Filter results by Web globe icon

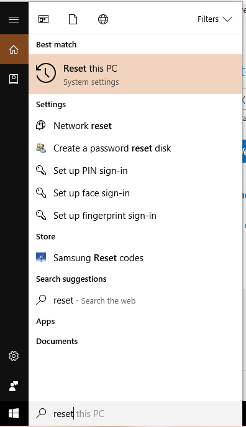pos(103,19)
